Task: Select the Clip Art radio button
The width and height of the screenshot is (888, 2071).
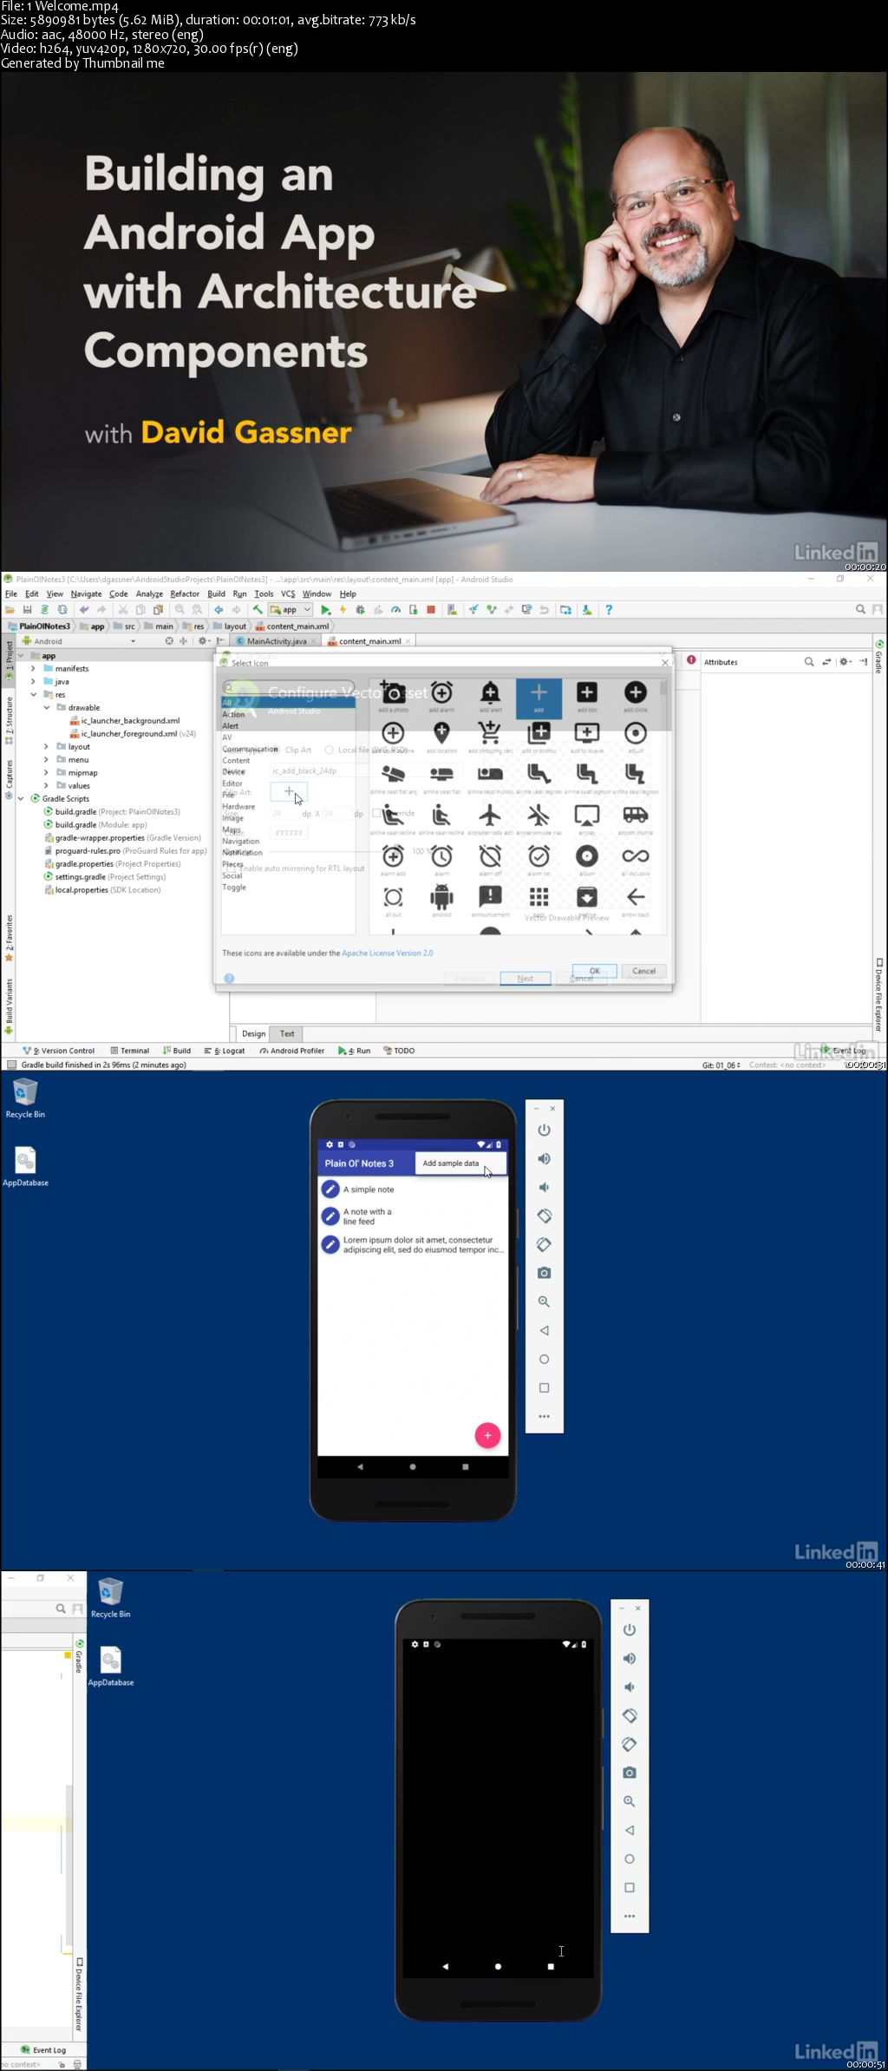Action: [276, 750]
